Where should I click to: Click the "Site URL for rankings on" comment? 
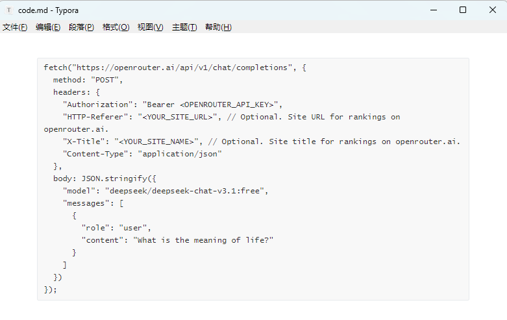click(344, 117)
